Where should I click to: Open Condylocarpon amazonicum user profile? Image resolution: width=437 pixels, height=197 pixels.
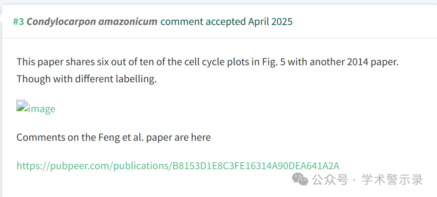92,21
